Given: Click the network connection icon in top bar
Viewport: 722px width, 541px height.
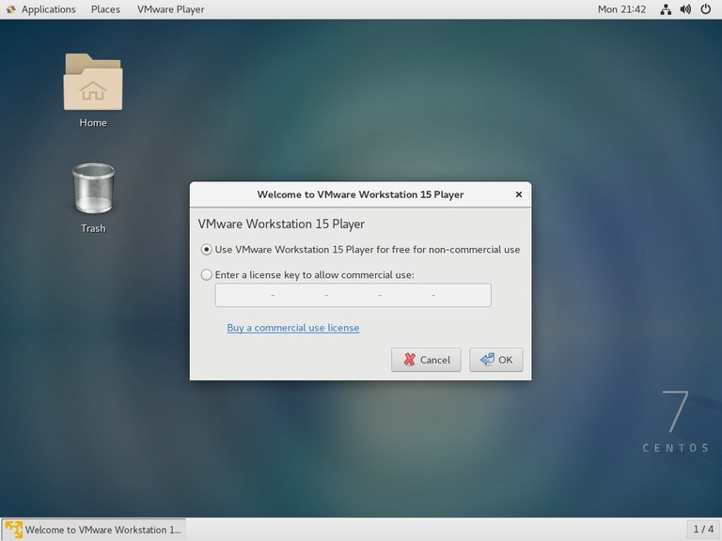Looking at the screenshot, I should [666, 9].
